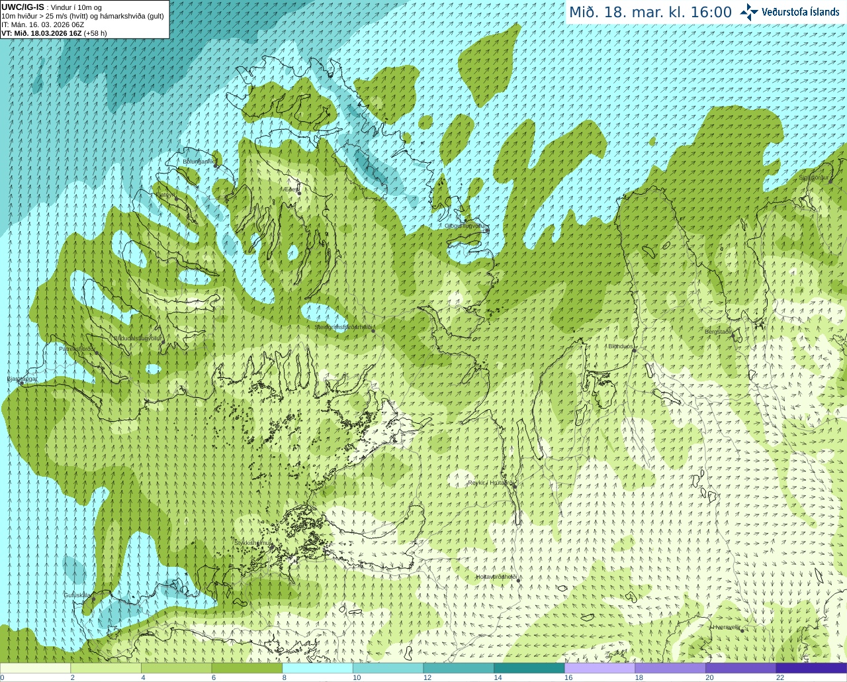
Task: Click the Bergstaðir station label
Action: [x=718, y=332]
